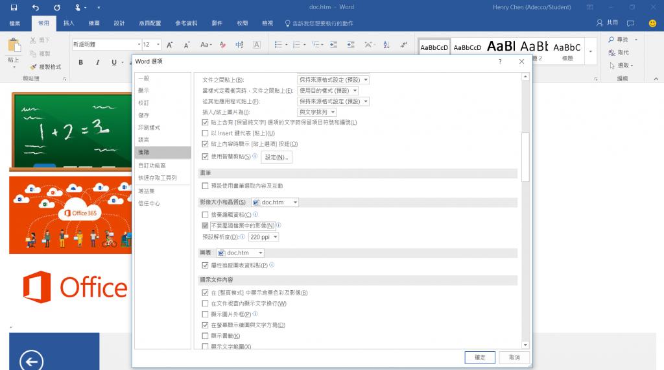Select 信任中心 category in options sidebar
Viewport: 664px width, 370px height.
point(163,203)
